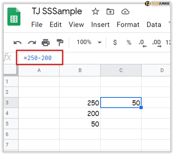Screen dimensions: 174x155
Task: Increase decimal places button
Action: point(156,43)
